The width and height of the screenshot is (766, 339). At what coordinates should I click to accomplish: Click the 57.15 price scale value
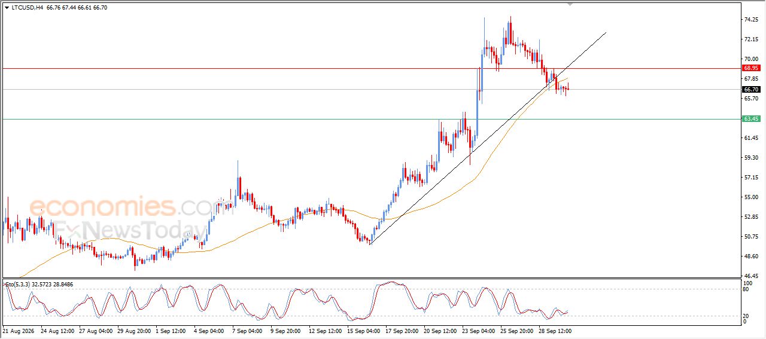click(x=751, y=178)
